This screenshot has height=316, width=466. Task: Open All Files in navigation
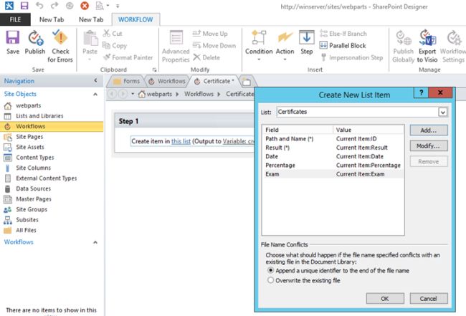pos(26,230)
